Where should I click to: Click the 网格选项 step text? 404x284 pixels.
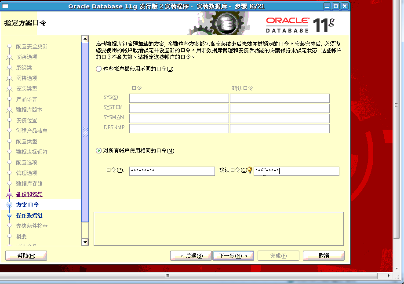[x=26, y=78]
